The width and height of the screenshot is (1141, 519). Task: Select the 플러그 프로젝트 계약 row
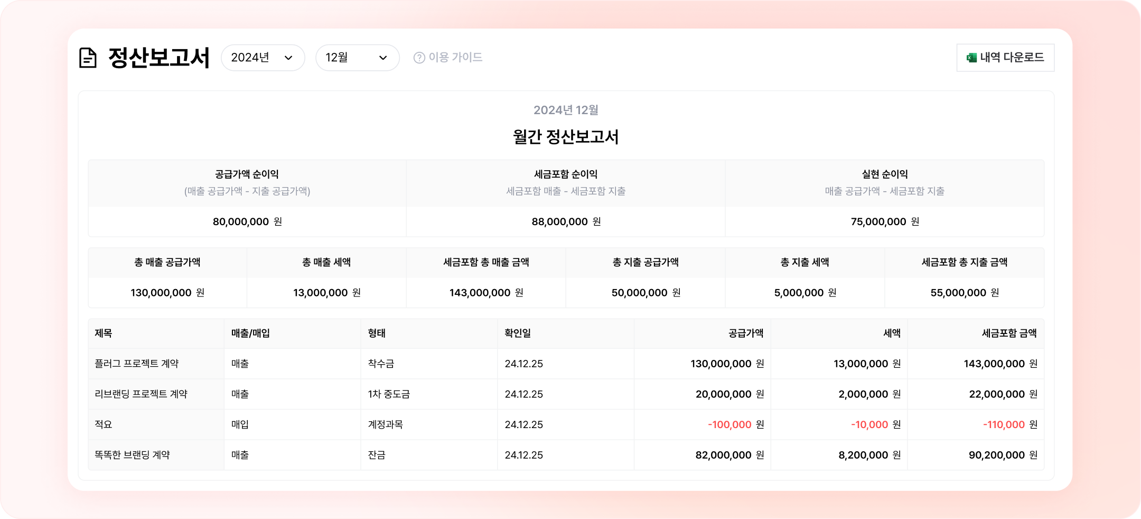[137, 364]
